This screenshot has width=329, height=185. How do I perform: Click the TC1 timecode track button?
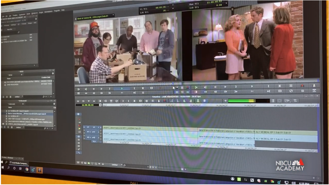click(94, 142)
